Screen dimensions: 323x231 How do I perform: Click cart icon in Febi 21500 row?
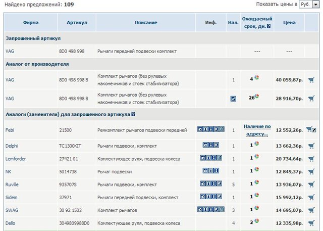click(x=311, y=129)
